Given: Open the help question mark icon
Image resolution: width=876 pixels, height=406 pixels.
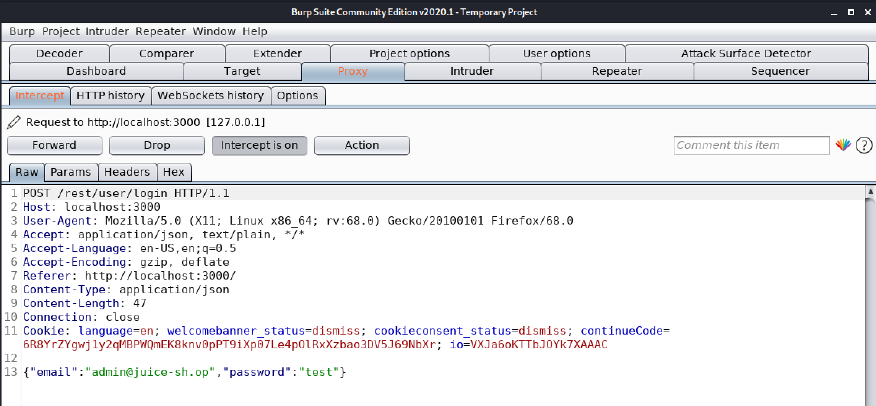Looking at the screenshot, I should pos(864,145).
